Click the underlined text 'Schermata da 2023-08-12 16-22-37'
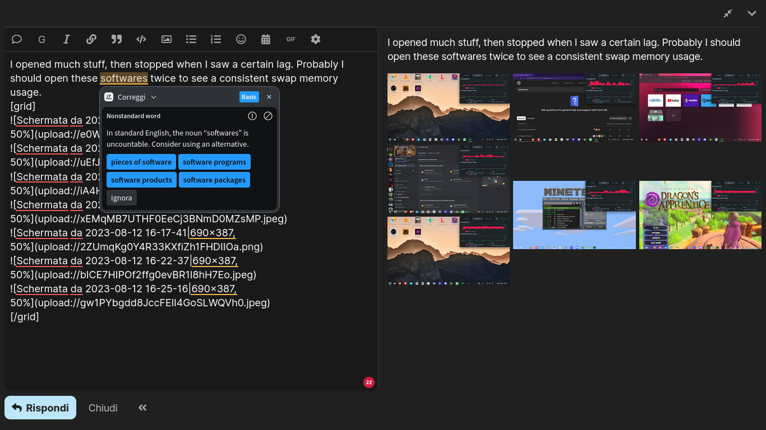This screenshot has height=430, width=766. click(102, 260)
